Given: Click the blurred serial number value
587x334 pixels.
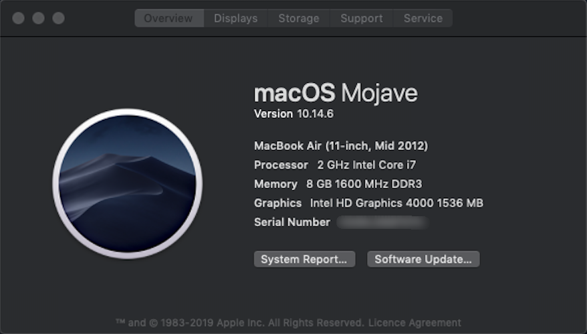Looking at the screenshot, I should click(382, 222).
